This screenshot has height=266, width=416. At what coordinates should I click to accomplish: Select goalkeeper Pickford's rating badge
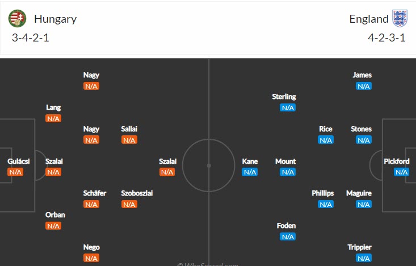coord(402,172)
